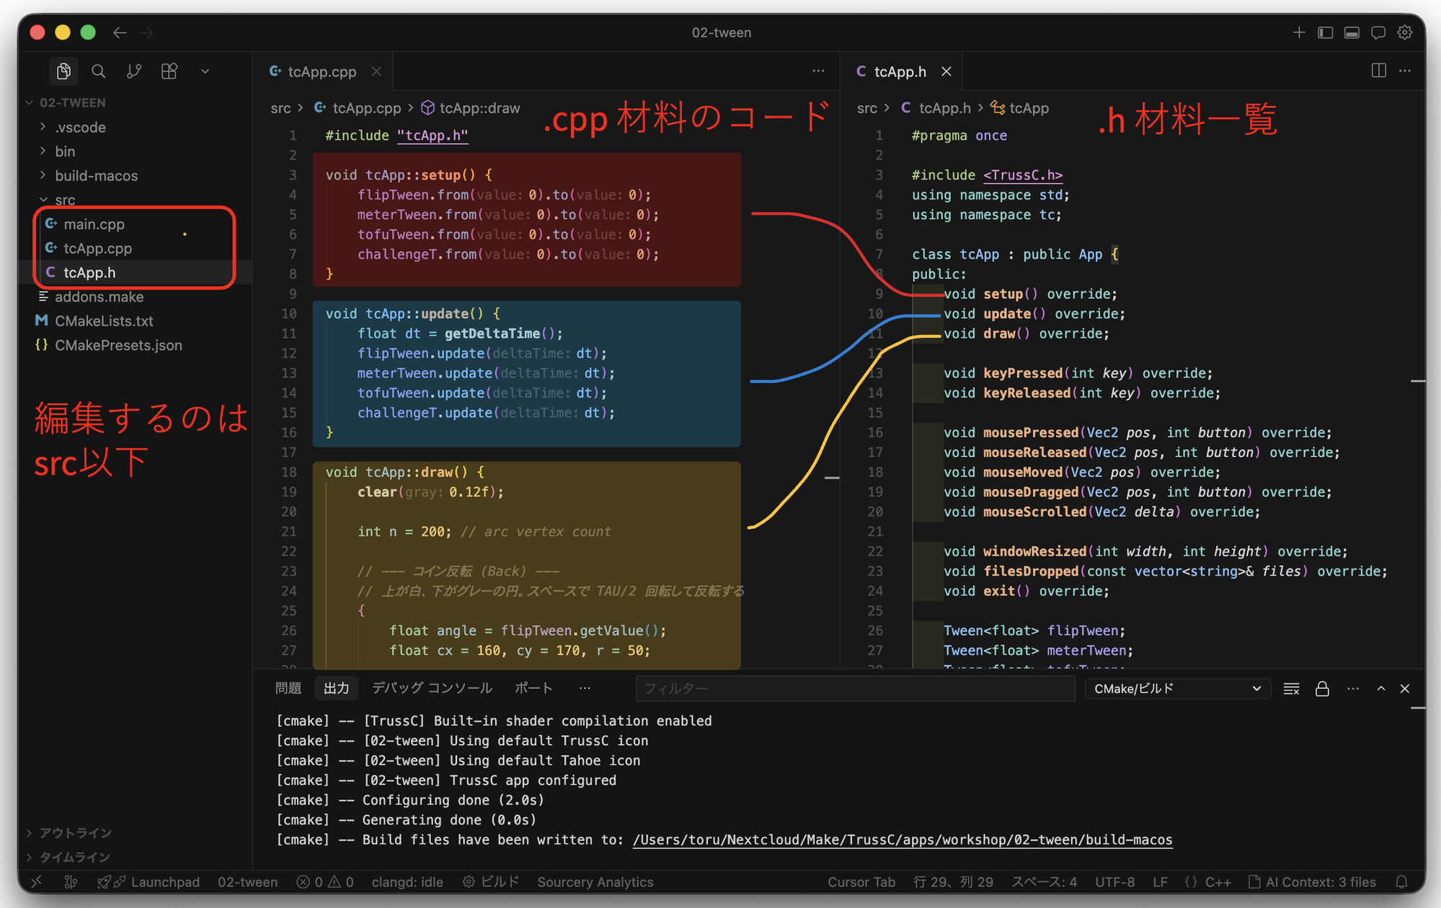Click the clangd: idle status

click(x=407, y=882)
